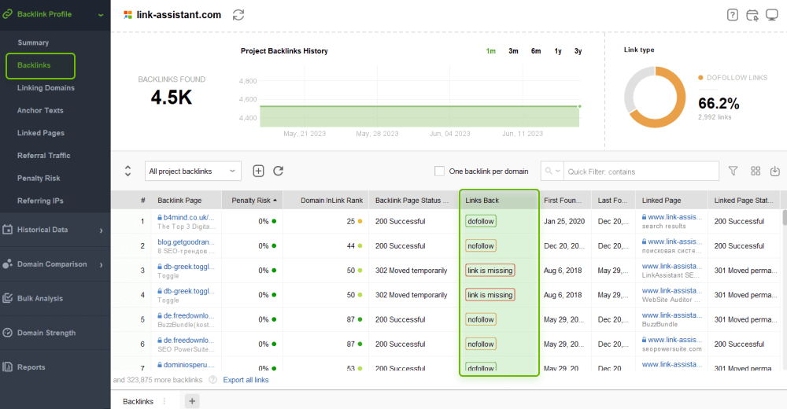
Task: Open the scheduler calendar icon
Action: tap(752, 15)
